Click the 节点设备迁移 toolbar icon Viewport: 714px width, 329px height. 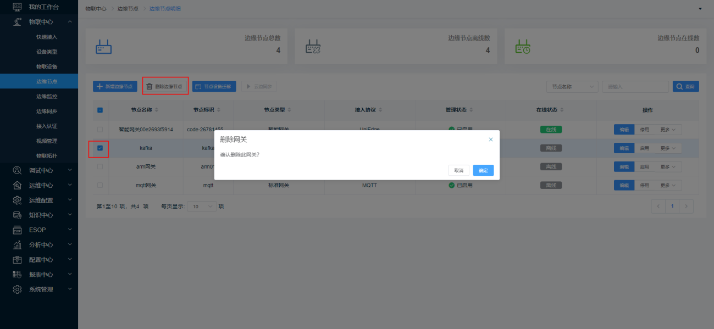click(x=198, y=86)
